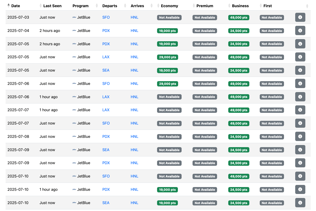Image resolution: width=316 pixels, height=211 pixels.
Task: Open SFO link on the 2025-07-06 row
Action: tap(106, 84)
